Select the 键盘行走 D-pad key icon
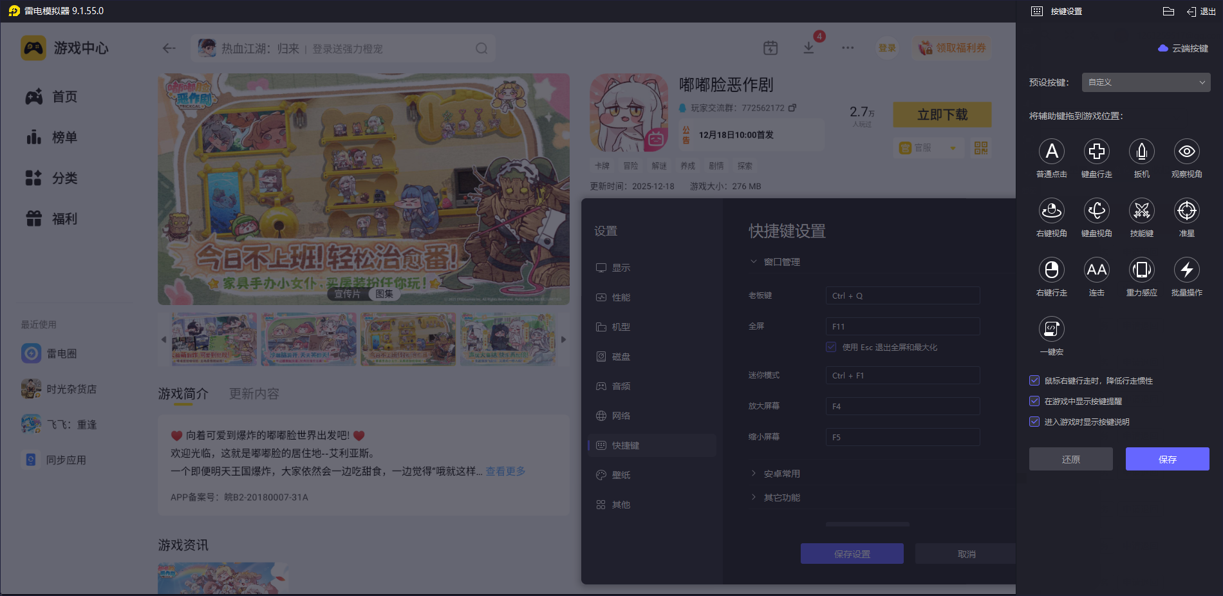Image resolution: width=1223 pixels, height=596 pixels. pos(1097,151)
